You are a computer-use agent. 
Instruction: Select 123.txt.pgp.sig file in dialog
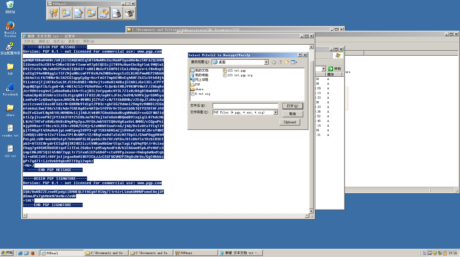[238, 75]
